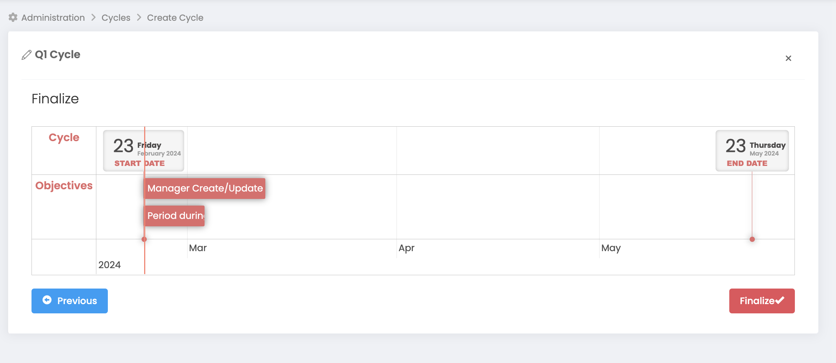The width and height of the screenshot is (836, 363).
Task: Click the red end dot on timeline axis
Action: [752, 239]
